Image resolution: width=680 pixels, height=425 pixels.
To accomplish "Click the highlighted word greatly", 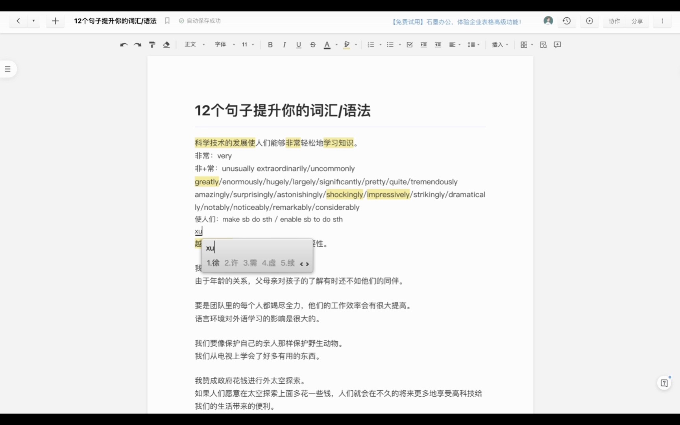I will point(207,182).
